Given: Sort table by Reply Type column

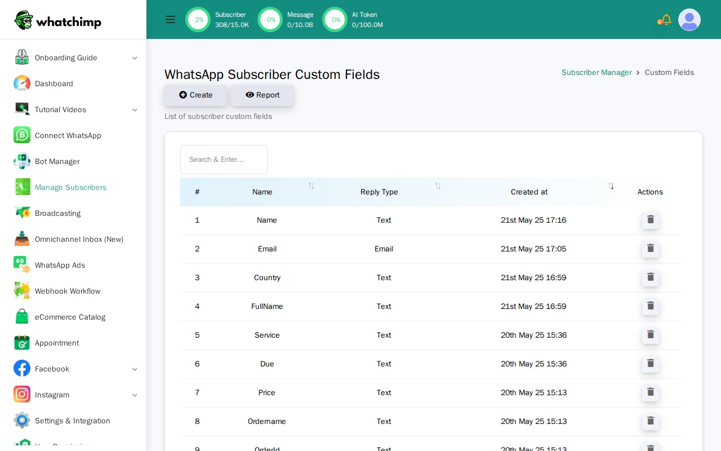Looking at the screenshot, I should coord(438,186).
